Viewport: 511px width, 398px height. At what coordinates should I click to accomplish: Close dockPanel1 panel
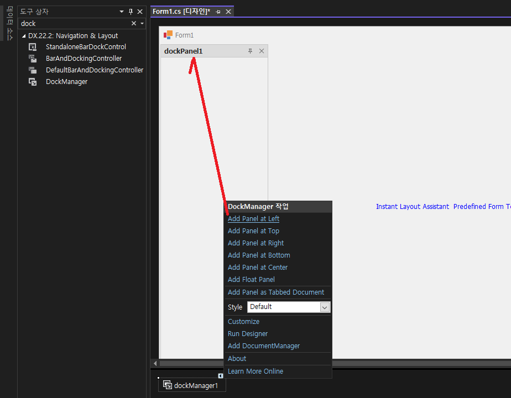(x=262, y=51)
